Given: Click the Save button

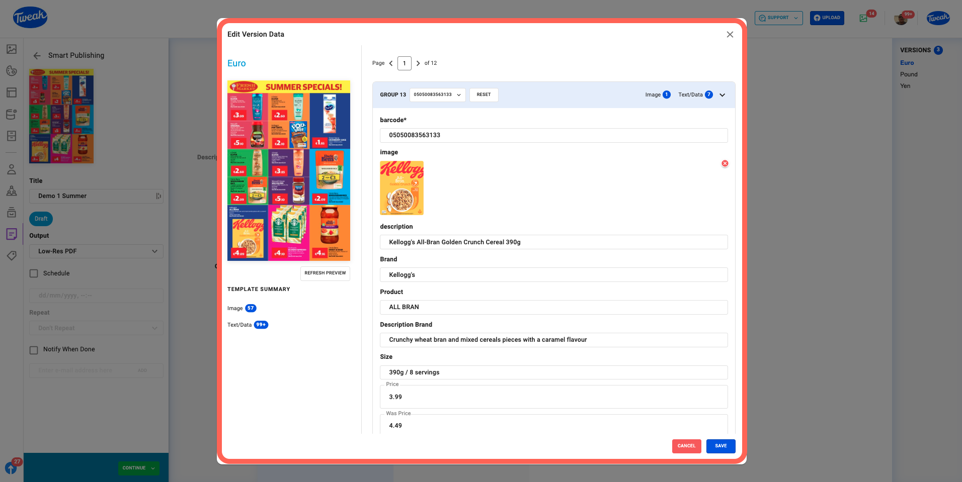Looking at the screenshot, I should pyautogui.click(x=720, y=446).
